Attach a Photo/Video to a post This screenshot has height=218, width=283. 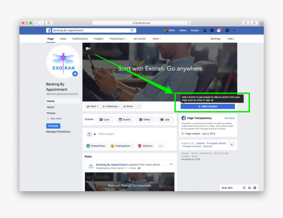[x=96, y=146]
